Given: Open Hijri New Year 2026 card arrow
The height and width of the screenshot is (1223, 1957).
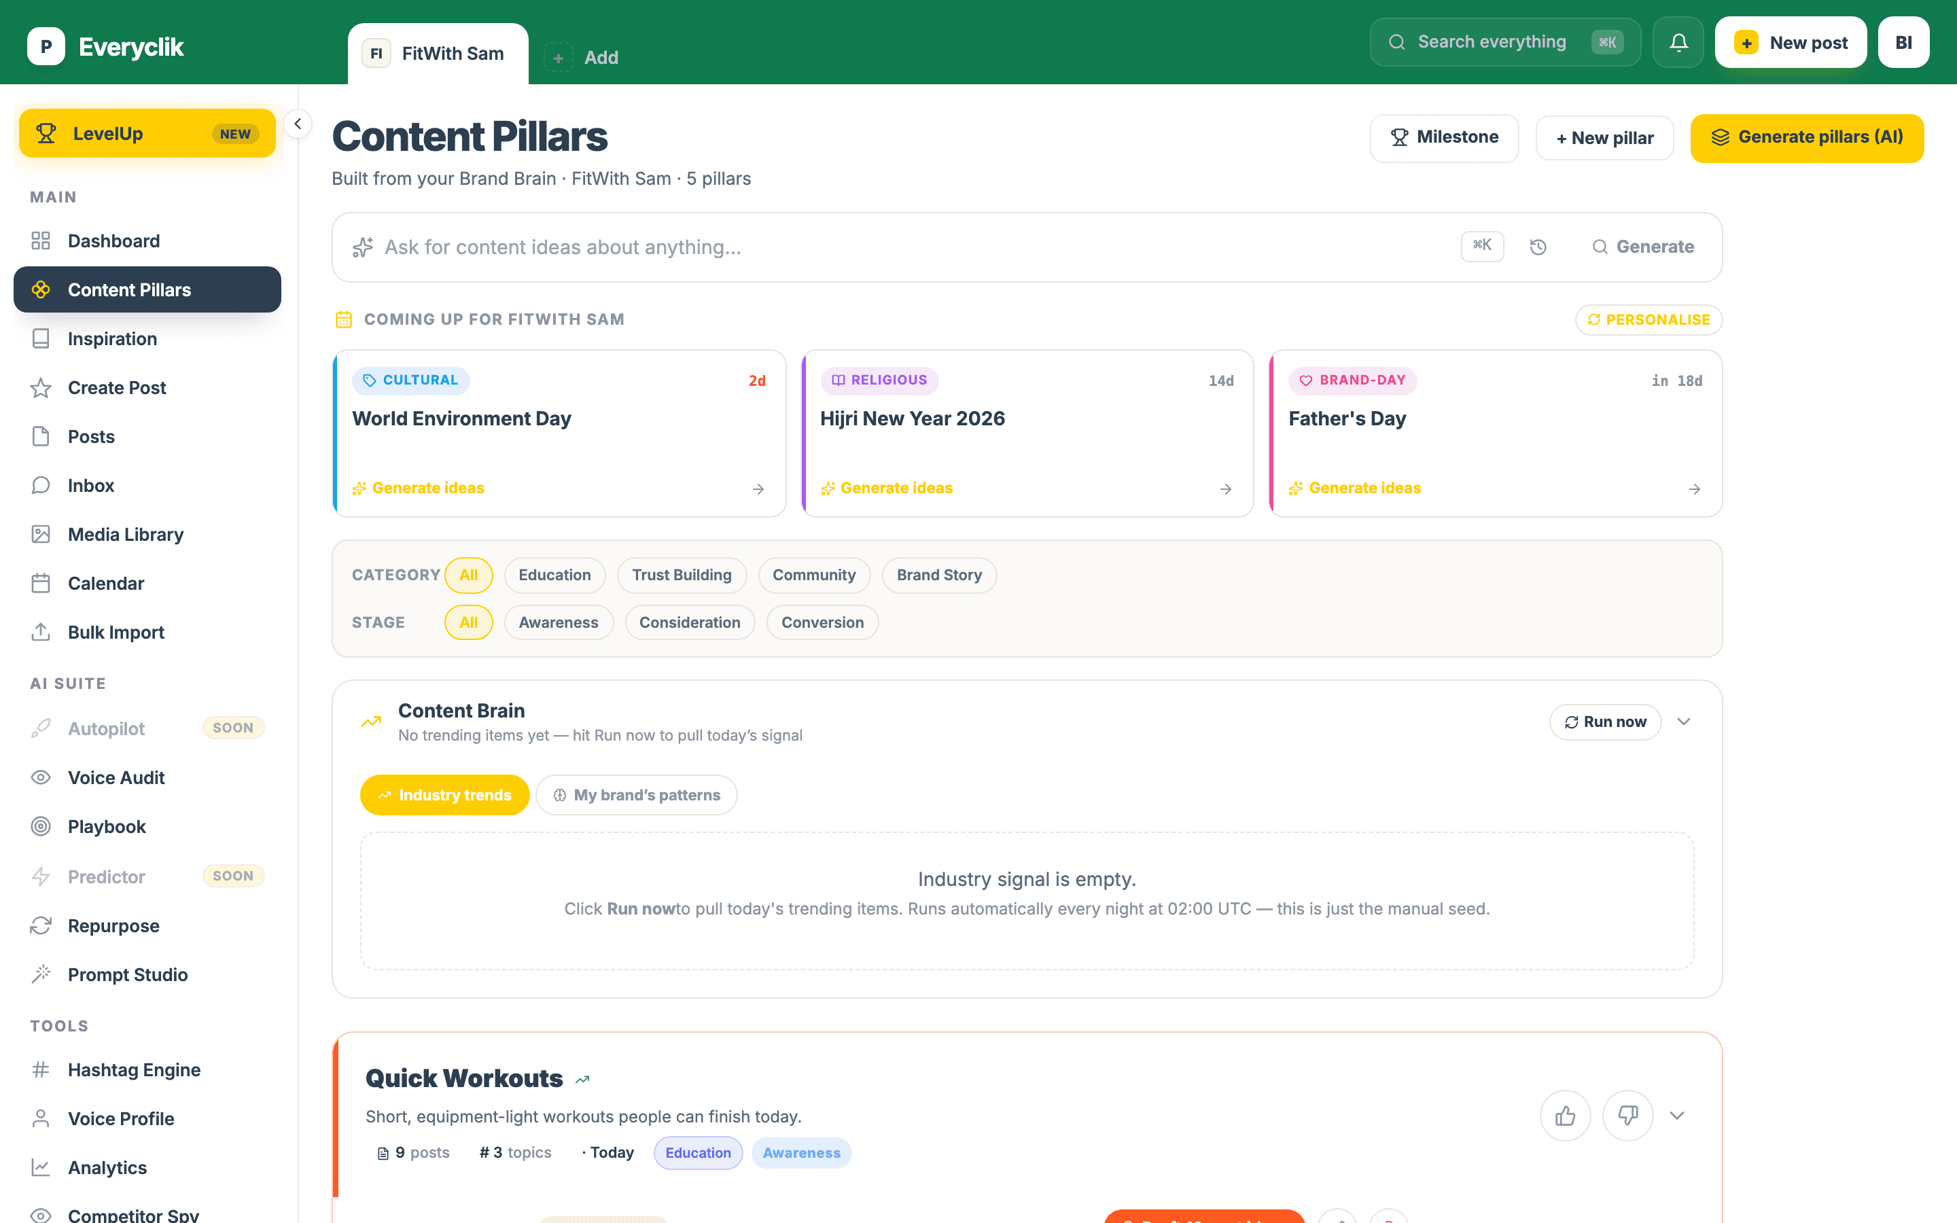Looking at the screenshot, I should pos(1226,489).
